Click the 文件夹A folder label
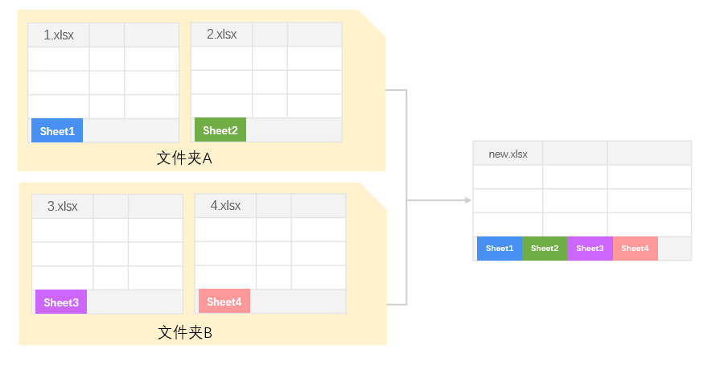 184,158
